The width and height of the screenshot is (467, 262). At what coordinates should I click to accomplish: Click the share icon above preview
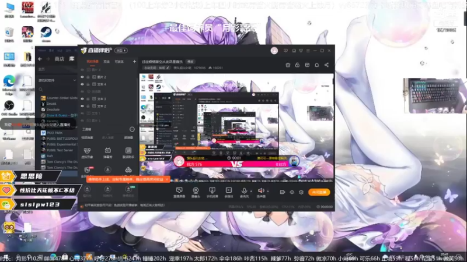coord(326,65)
